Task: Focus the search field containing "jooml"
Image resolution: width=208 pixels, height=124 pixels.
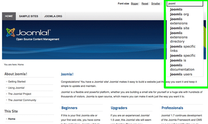Action: 185,4
